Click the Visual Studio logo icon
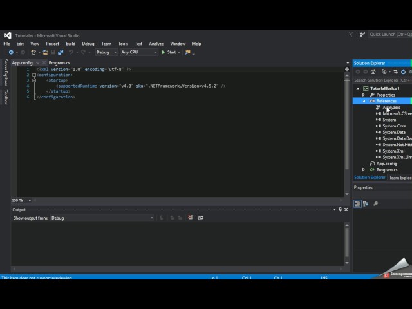This screenshot has height=309, width=412. 8,35
